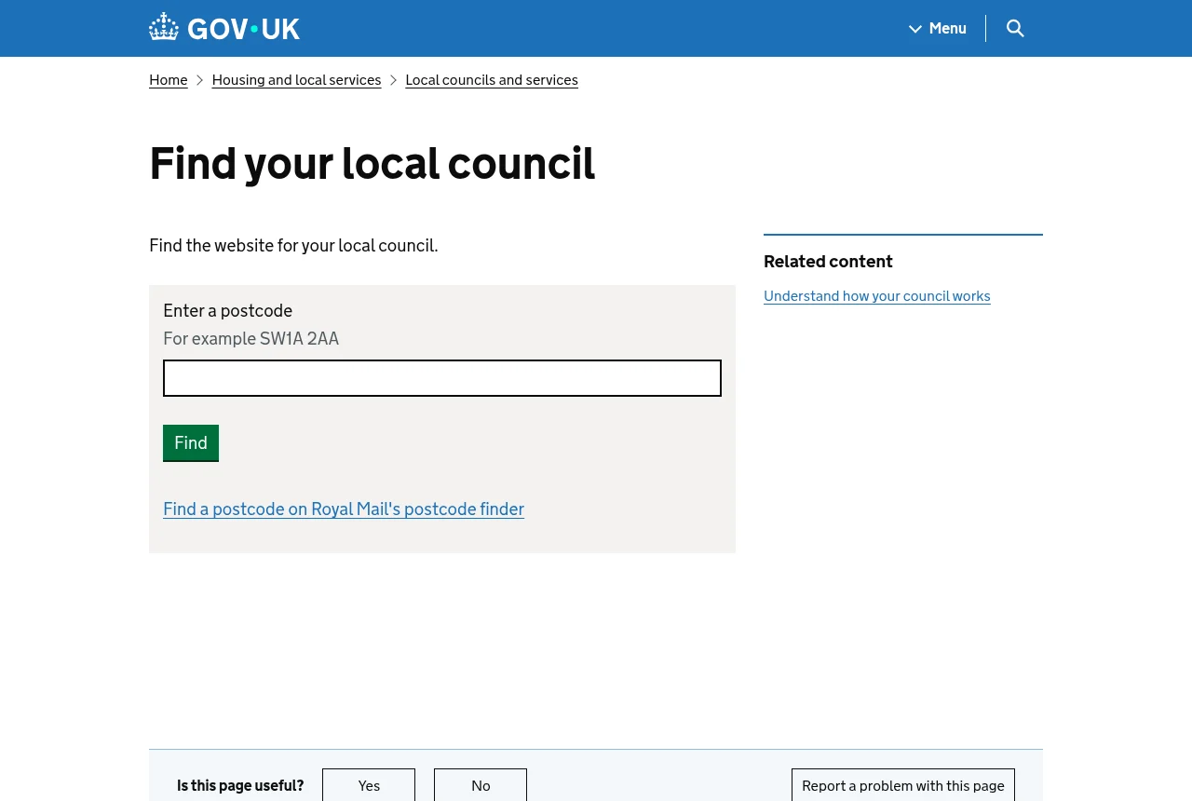Open Understand how your council works link
Screen dimensions: 1192x801
(x=877, y=296)
